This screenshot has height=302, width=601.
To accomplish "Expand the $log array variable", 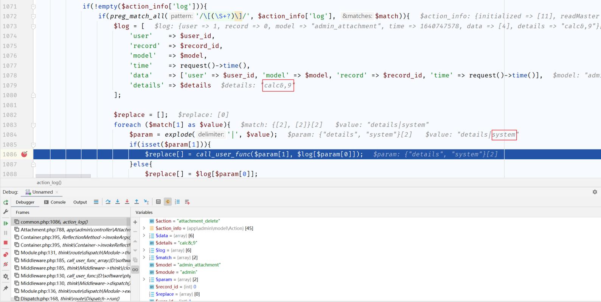I will 144,250.
